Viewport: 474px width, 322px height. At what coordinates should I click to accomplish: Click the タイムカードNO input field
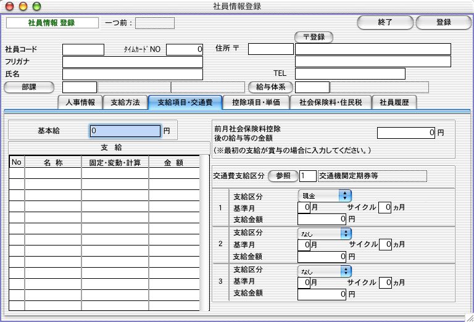pos(185,49)
